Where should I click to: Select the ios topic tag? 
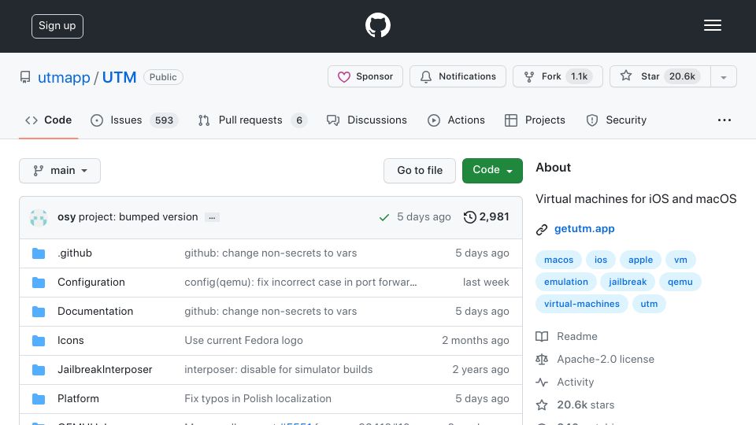(x=601, y=260)
